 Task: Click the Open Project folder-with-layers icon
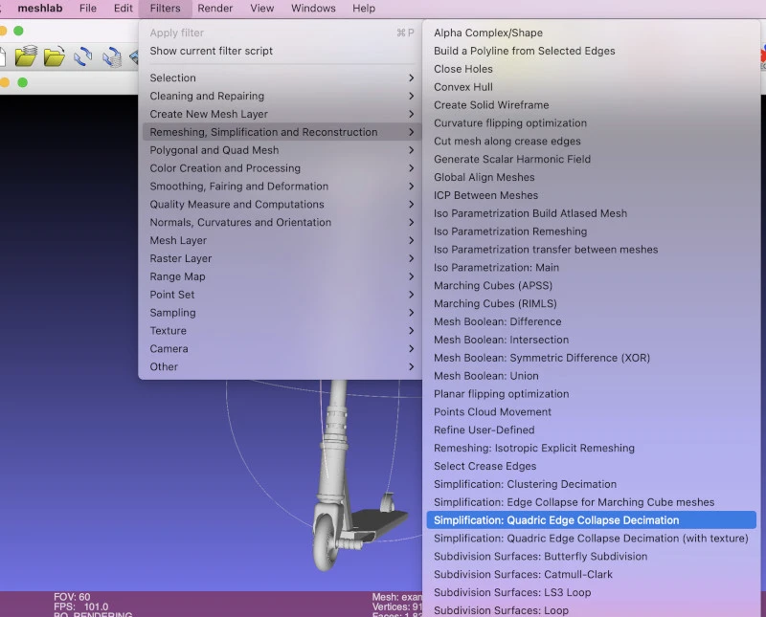click(x=26, y=56)
